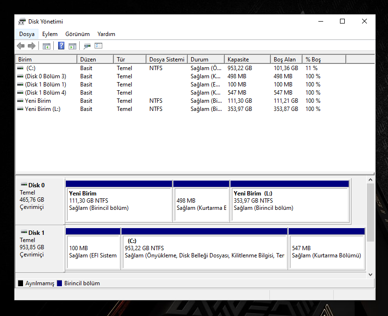Screen dimensions: 388x316
Task: Toggle the console tree pane icon
Action: pyautogui.click(x=47, y=46)
